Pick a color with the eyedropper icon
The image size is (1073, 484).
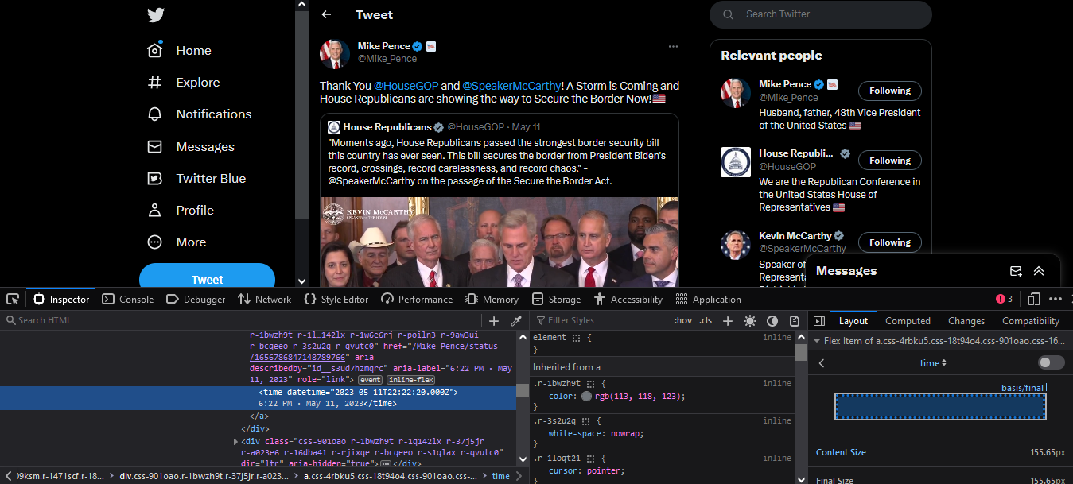pyautogui.click(x=516, y=321)
